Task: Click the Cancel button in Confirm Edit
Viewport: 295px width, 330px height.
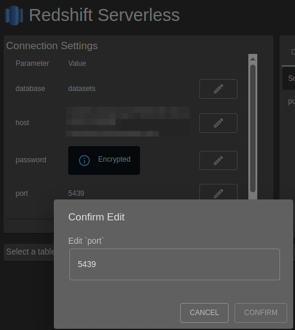Action: pyautogui.click(x=204, y=313)
